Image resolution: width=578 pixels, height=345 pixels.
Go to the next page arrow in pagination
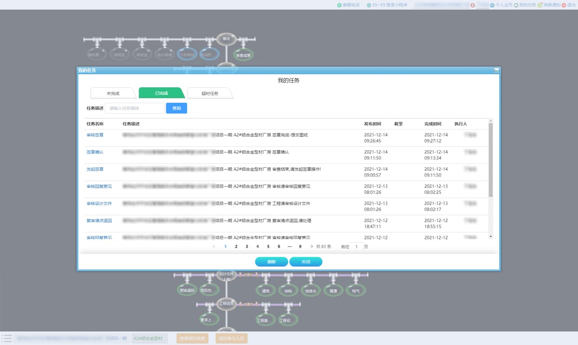click(312, 246)
